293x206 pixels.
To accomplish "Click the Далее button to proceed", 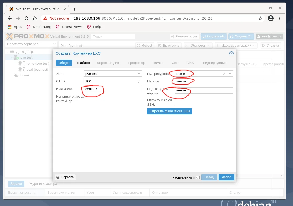I will [226, 177].
